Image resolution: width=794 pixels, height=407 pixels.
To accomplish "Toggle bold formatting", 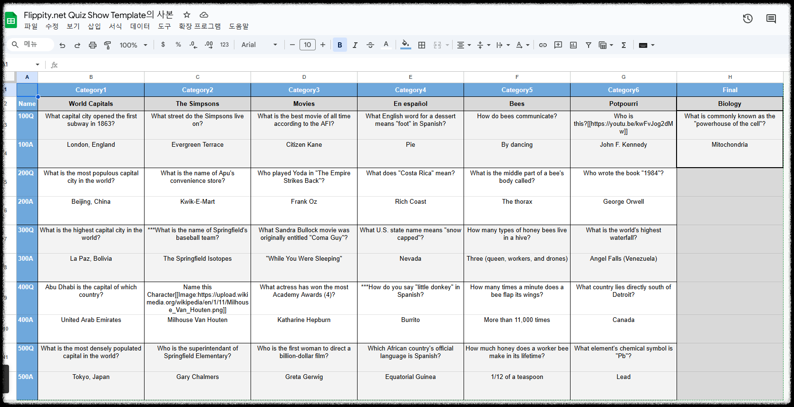I will pos(340,45).
